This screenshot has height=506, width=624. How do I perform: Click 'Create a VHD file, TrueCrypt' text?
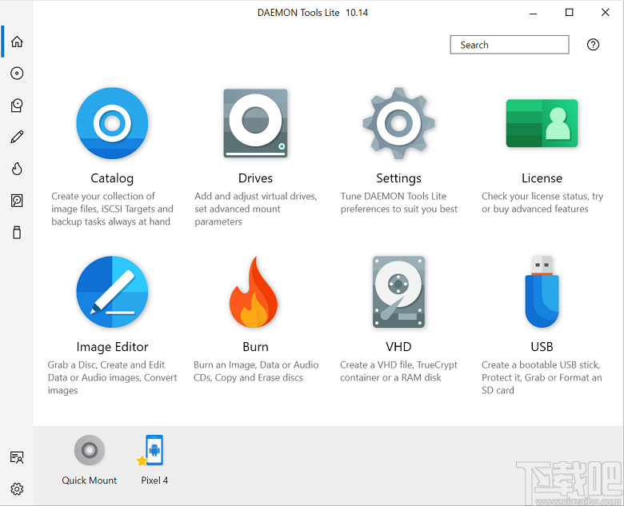pyautogui.click(x=398, y=371)
